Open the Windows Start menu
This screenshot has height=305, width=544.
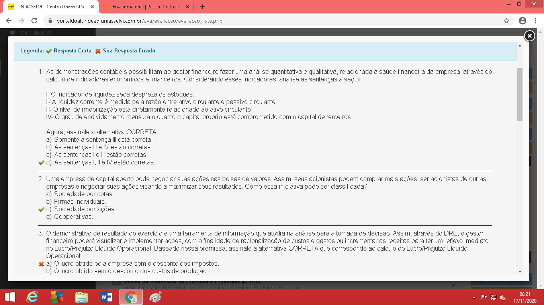pos(10,297)
